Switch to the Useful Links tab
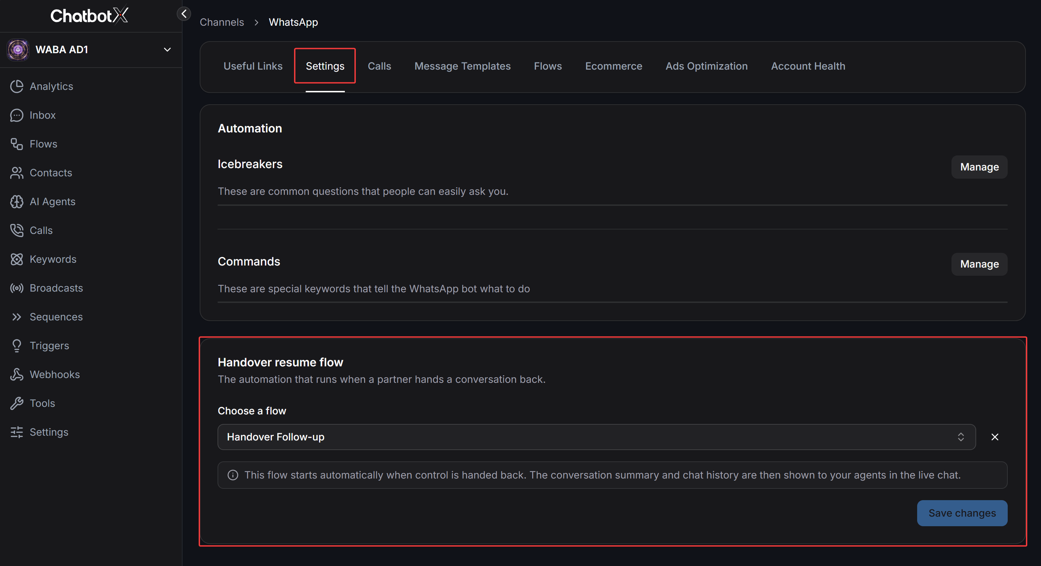1041x566 pixels. tap(253, 66)
